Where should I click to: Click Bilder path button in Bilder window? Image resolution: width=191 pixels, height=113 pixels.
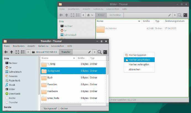(101, 15)
